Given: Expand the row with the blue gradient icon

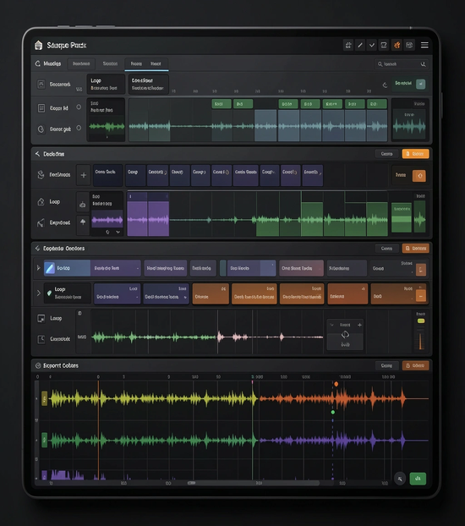Looking at the screenshot, I should (38, 268).
